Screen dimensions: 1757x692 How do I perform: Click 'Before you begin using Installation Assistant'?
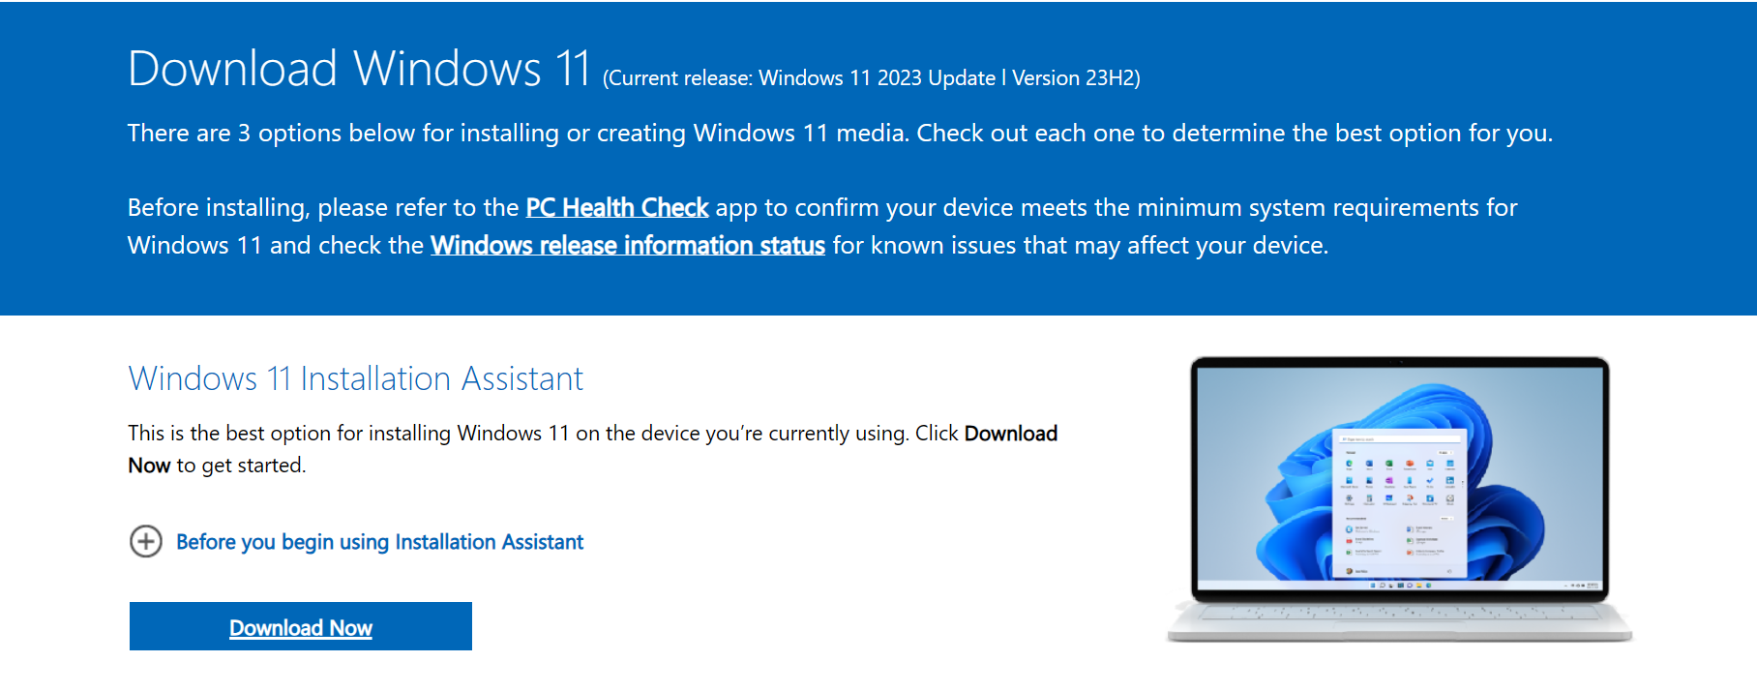tap(379, 542)
